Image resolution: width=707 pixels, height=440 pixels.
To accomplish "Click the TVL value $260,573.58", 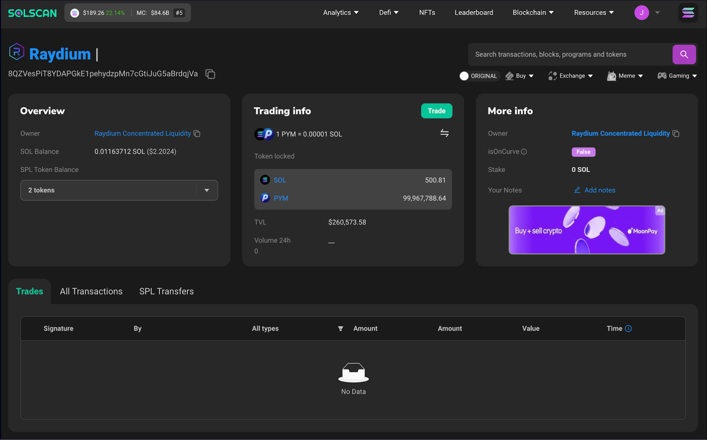I will (x=347, y=222).
